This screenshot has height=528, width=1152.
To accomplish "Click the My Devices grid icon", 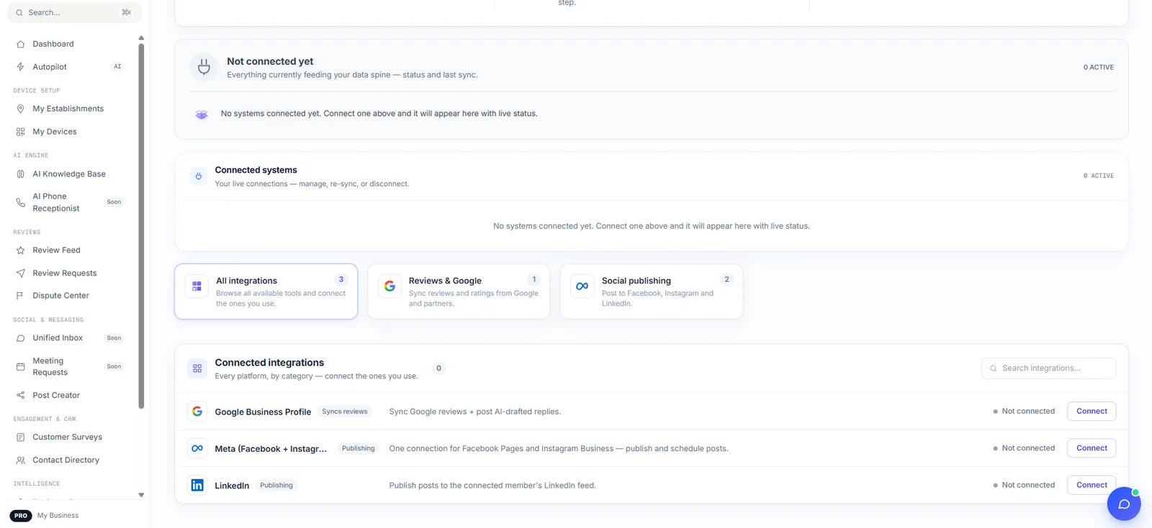I will point(20,132).
